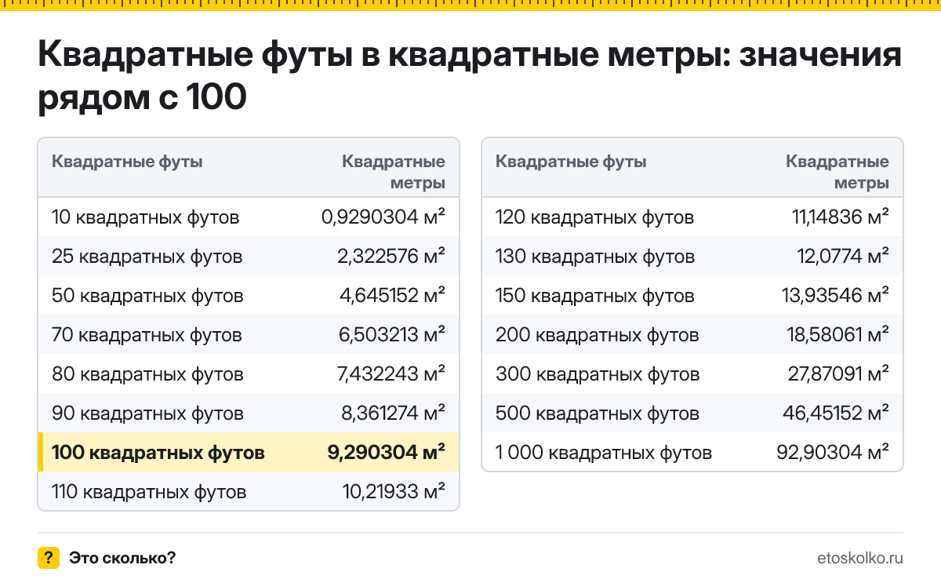The height and width of the screenshot is (583, 941).
Task: Select value '27,87091 м²'
Action: [839, 374]
